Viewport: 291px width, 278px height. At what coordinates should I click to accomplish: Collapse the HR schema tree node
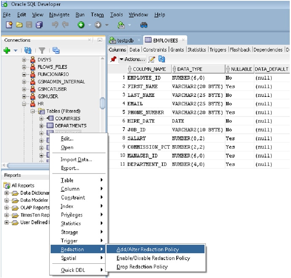pyautogui.click(x=24, y=104)
